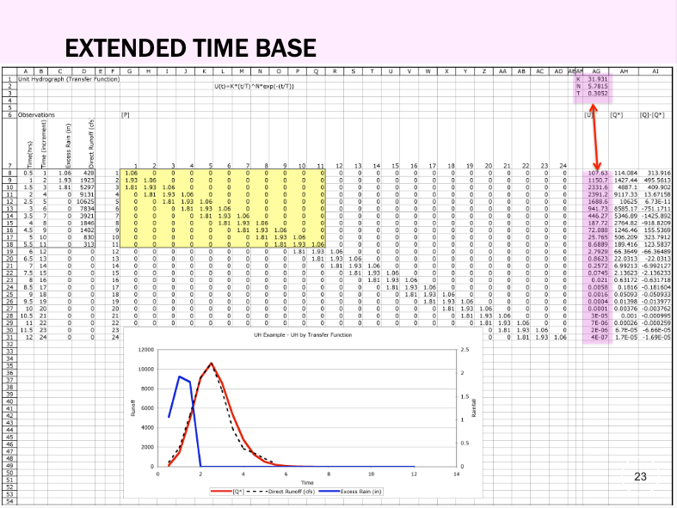Click the 'Rainfall' right axis title
677x508 pixels.
click(x=474, y=408)
